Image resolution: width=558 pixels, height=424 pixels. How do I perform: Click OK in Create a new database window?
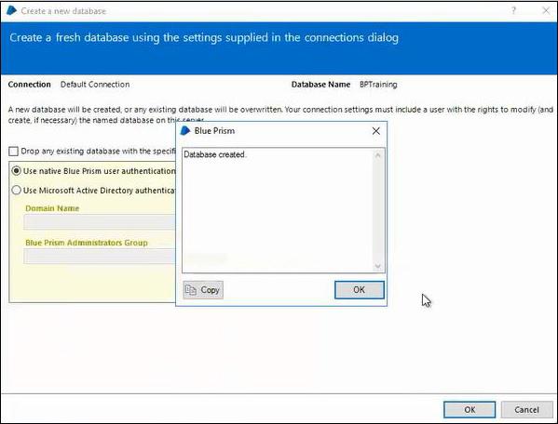click(470, 409)
